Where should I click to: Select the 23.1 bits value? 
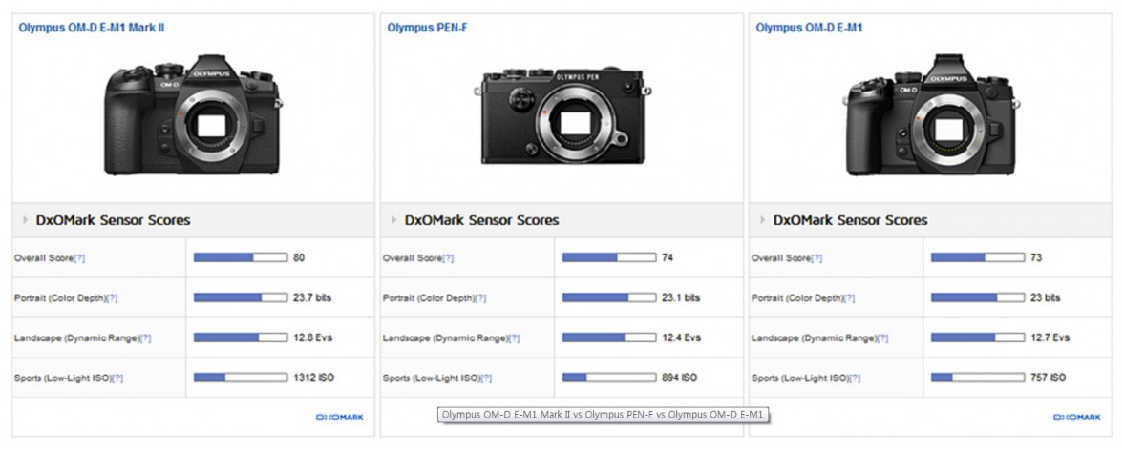tap(680, 297)
